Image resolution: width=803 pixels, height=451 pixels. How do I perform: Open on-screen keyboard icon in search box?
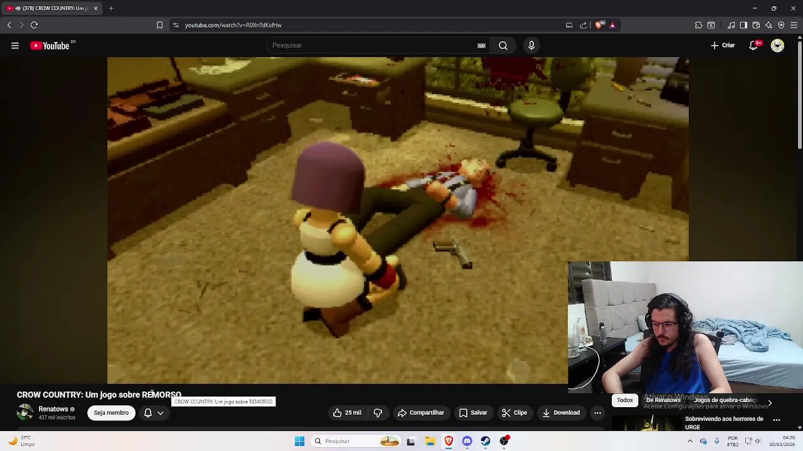point(481,45)
